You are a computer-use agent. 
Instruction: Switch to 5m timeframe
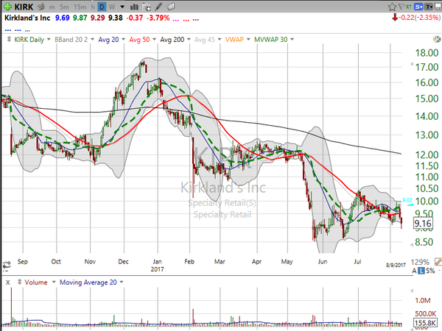64,7
